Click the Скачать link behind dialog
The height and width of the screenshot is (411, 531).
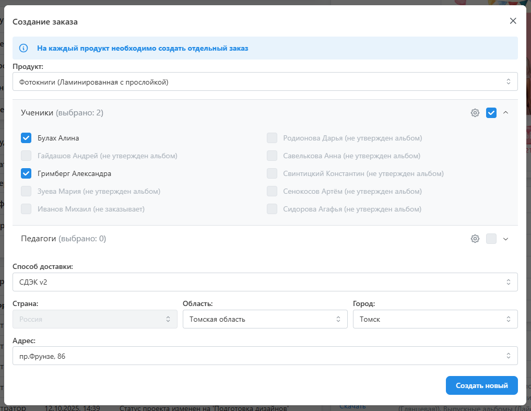[352, 406]
